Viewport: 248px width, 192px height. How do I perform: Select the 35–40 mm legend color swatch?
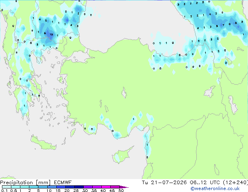[97, 187]
